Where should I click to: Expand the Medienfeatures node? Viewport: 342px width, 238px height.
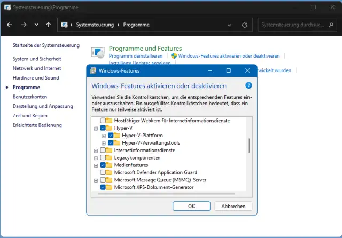pyautogui.click(x=96, y=165)
